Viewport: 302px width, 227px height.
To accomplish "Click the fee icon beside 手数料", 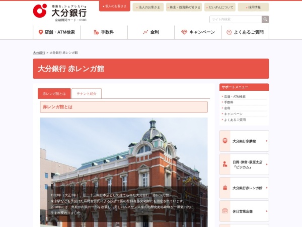I will click(96, 32).
